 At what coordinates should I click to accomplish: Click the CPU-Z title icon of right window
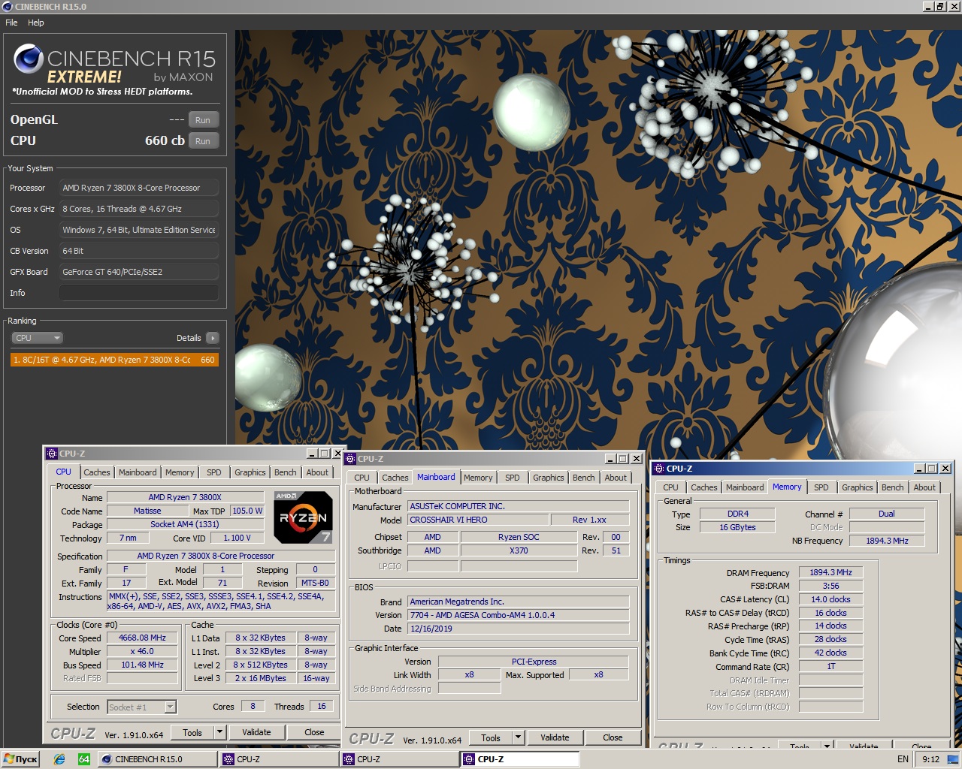click(659, 469)
